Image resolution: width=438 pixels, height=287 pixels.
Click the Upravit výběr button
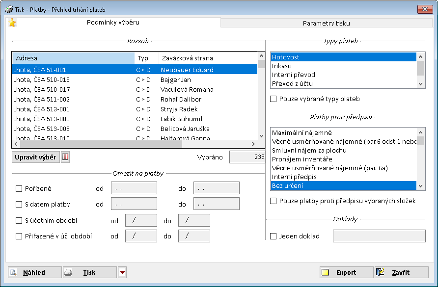point(35,157)
